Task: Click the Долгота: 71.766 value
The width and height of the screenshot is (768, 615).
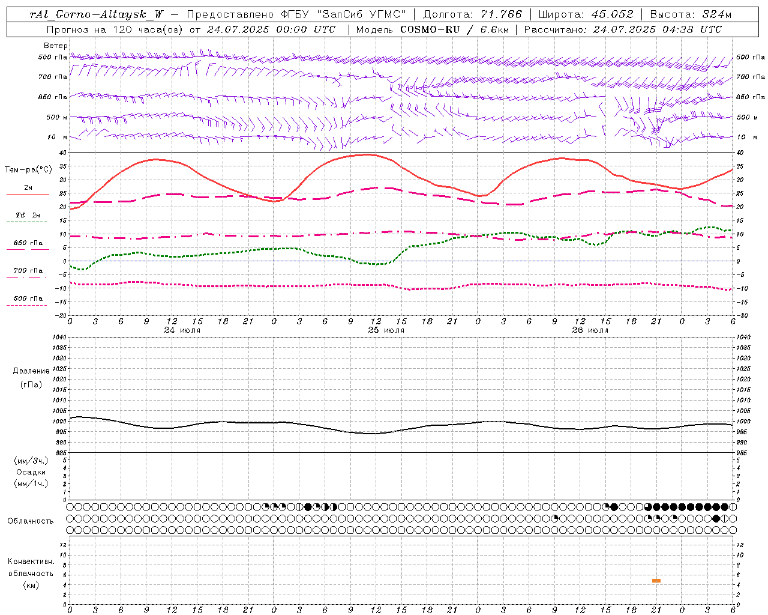Action: (x=473, y=14)
